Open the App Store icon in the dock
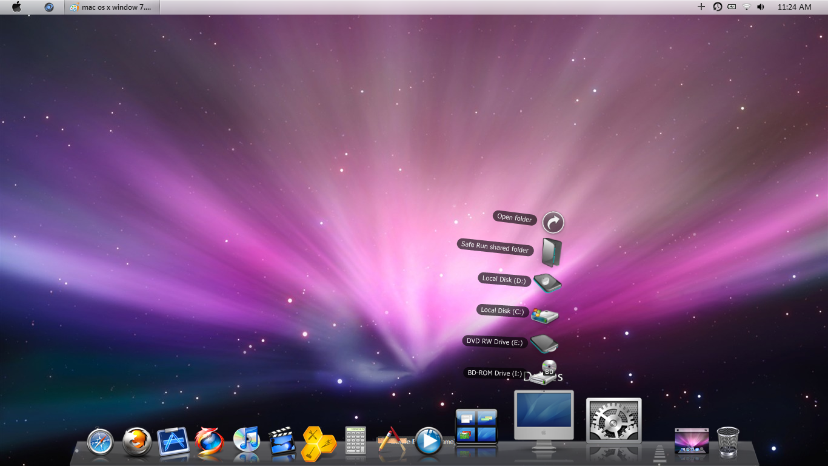828x466 pixels. [172, 442]
